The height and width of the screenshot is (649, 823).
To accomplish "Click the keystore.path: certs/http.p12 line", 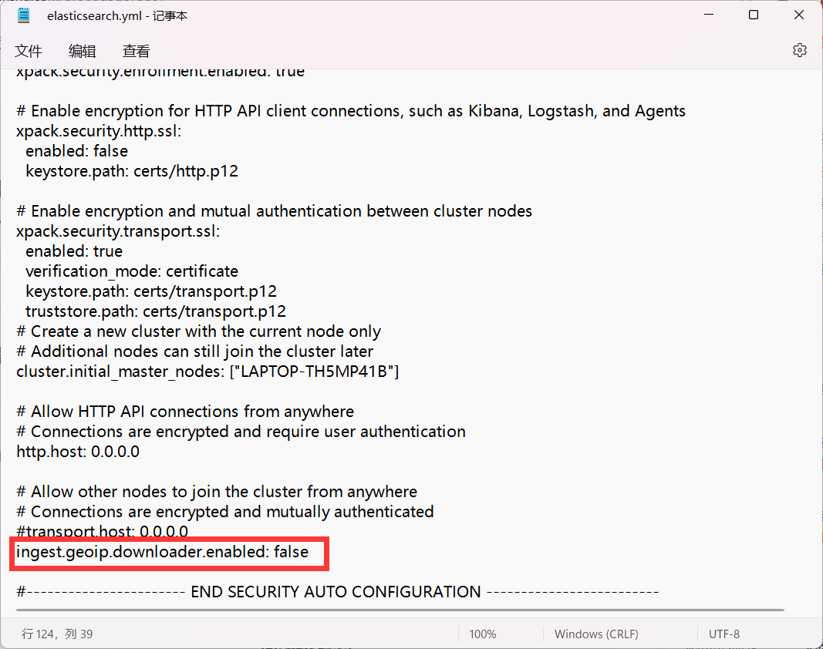I will pyautogui.click(x=132, y=171).
